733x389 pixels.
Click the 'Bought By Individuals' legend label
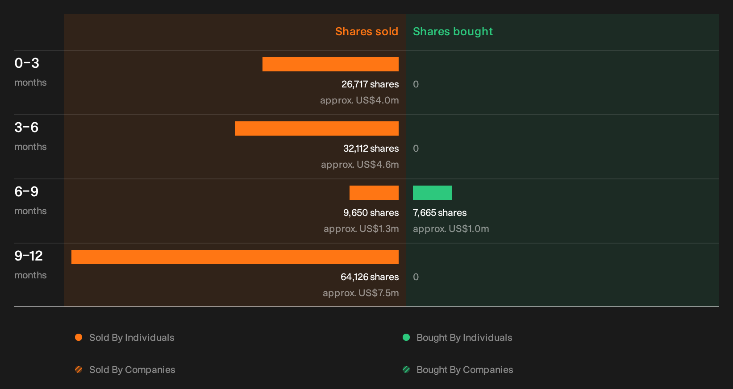click(x=464, y=338)
